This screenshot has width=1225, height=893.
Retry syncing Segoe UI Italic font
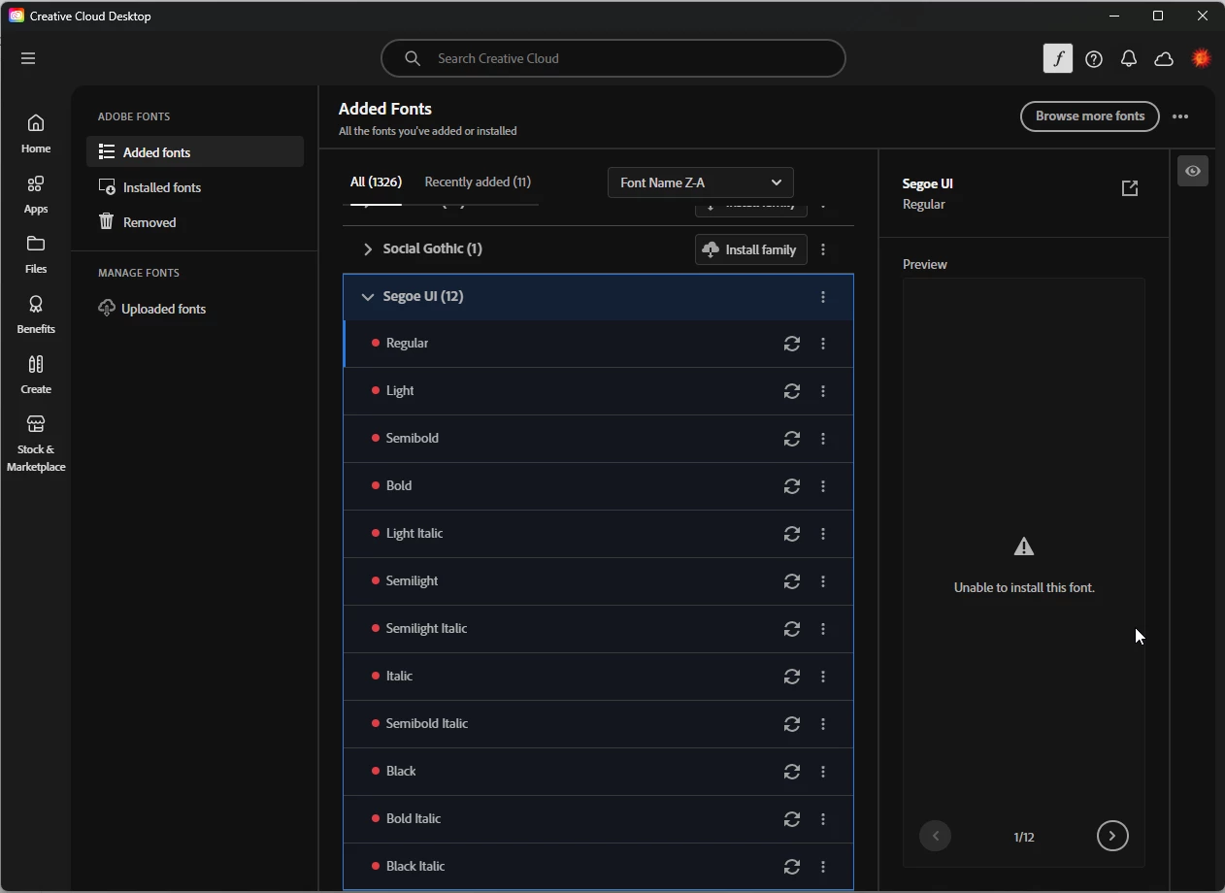(x=792, y=677)
